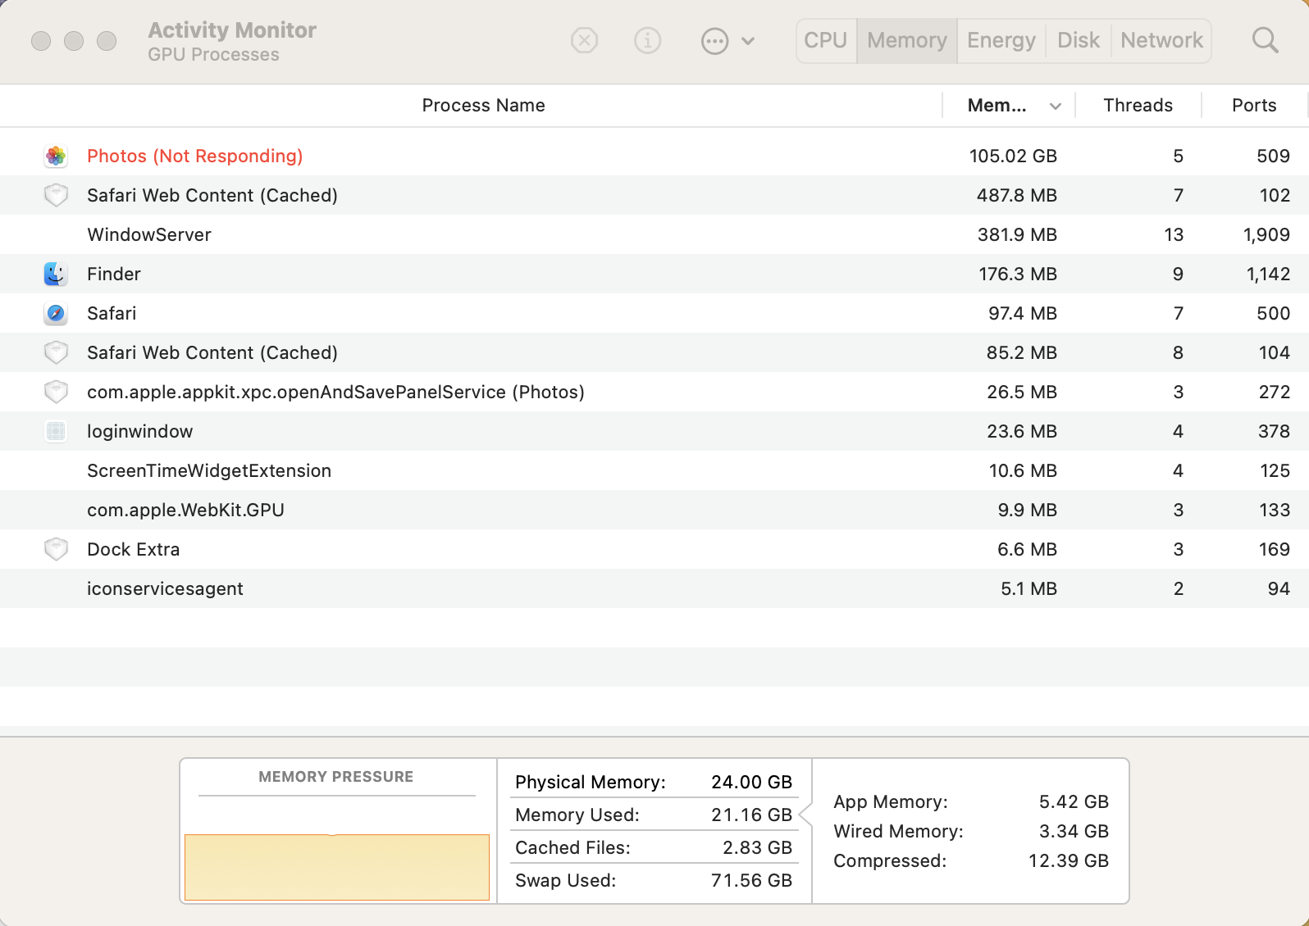The image size is (1309, 926).
Task: Click the Photos app icon
Action: point(56,156)
